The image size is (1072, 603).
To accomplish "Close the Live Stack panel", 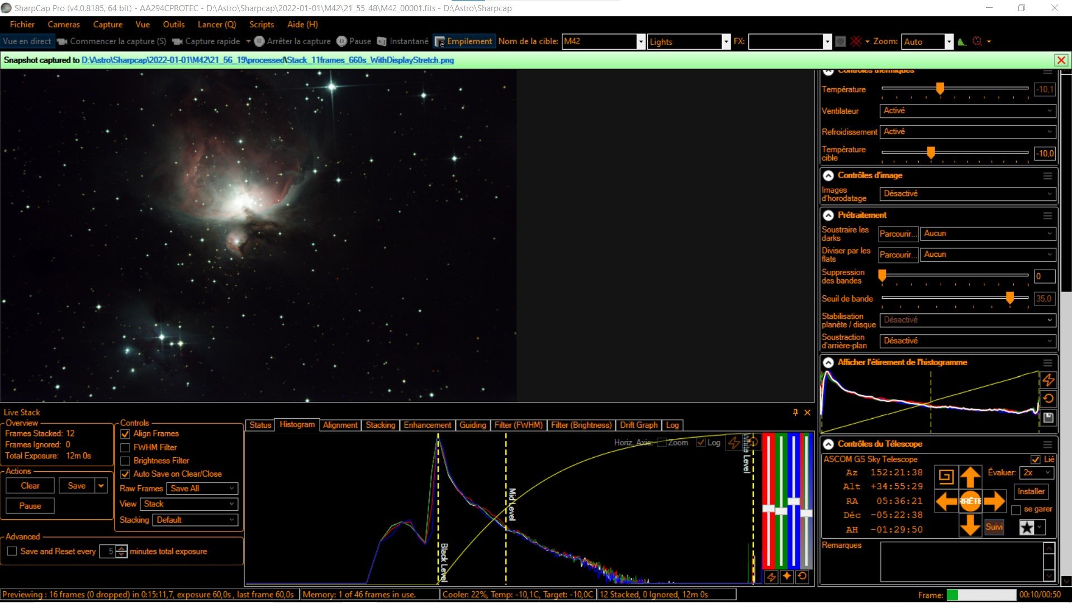I will click(x=807, y=413).
